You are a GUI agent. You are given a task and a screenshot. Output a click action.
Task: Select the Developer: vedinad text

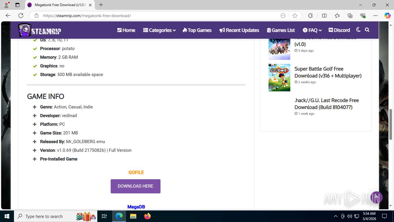tap(58, 116)
